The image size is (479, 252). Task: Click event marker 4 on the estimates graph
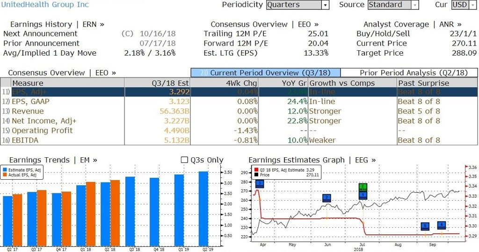[x=442, y=225]
